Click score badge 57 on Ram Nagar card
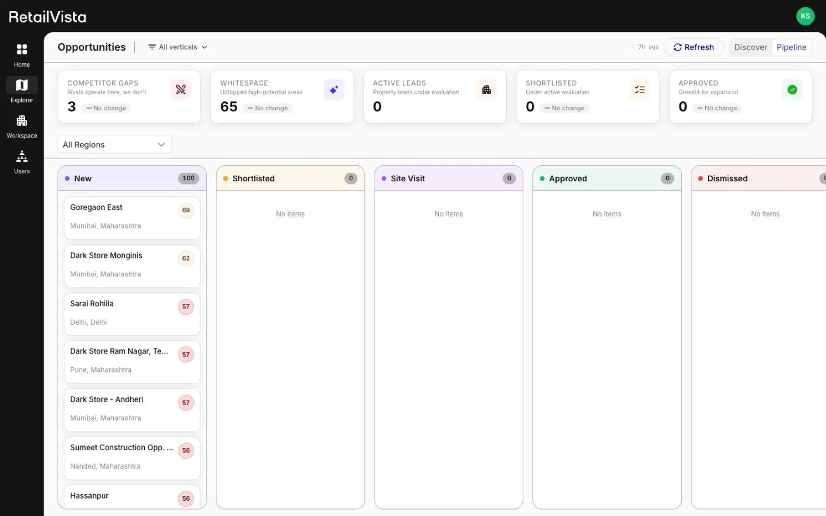This screenshot has height=516, width=826. click(x=186, y=354)
